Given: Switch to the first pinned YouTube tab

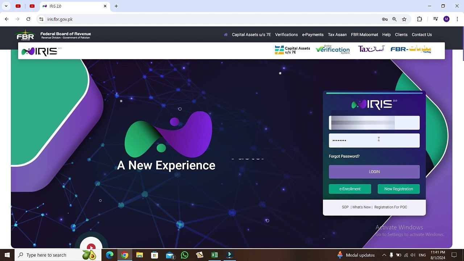Looking at the screenshot, I should click(x=18, y=6).
